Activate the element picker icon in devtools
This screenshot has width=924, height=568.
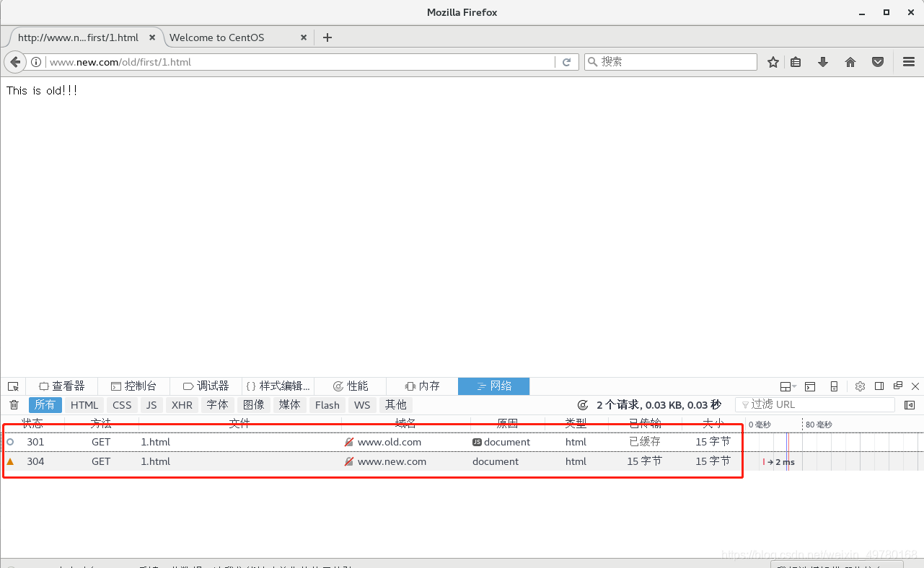coord(13,386)
